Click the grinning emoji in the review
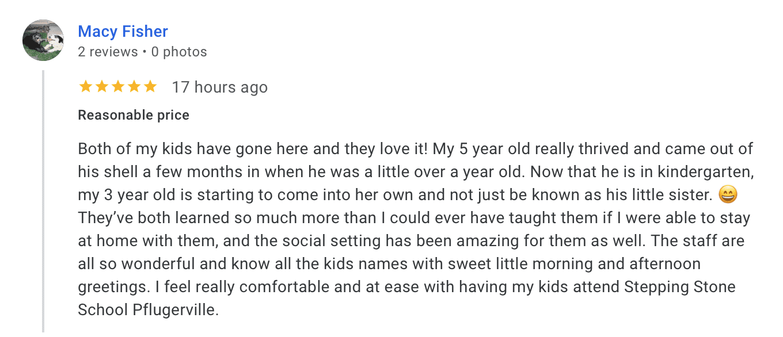The width and height of the screenshot is (783, 337). point(728,195)
